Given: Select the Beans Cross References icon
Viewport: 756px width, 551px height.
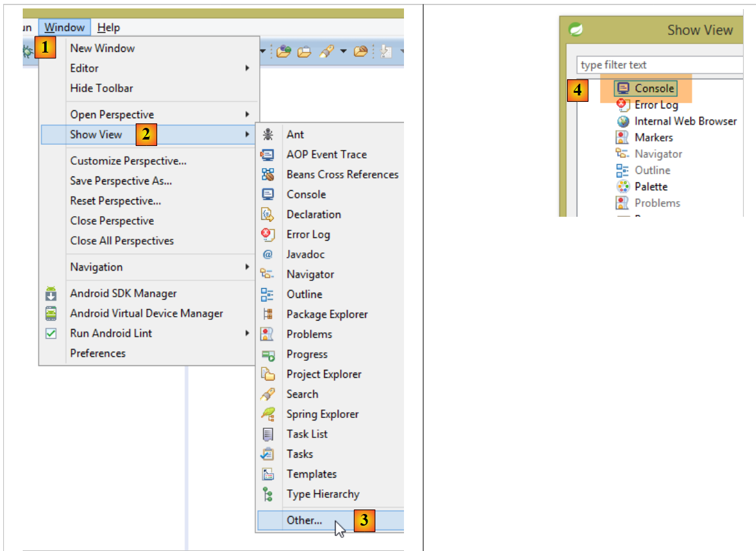Looking at the screenshot, I should (x=268, y=175).
